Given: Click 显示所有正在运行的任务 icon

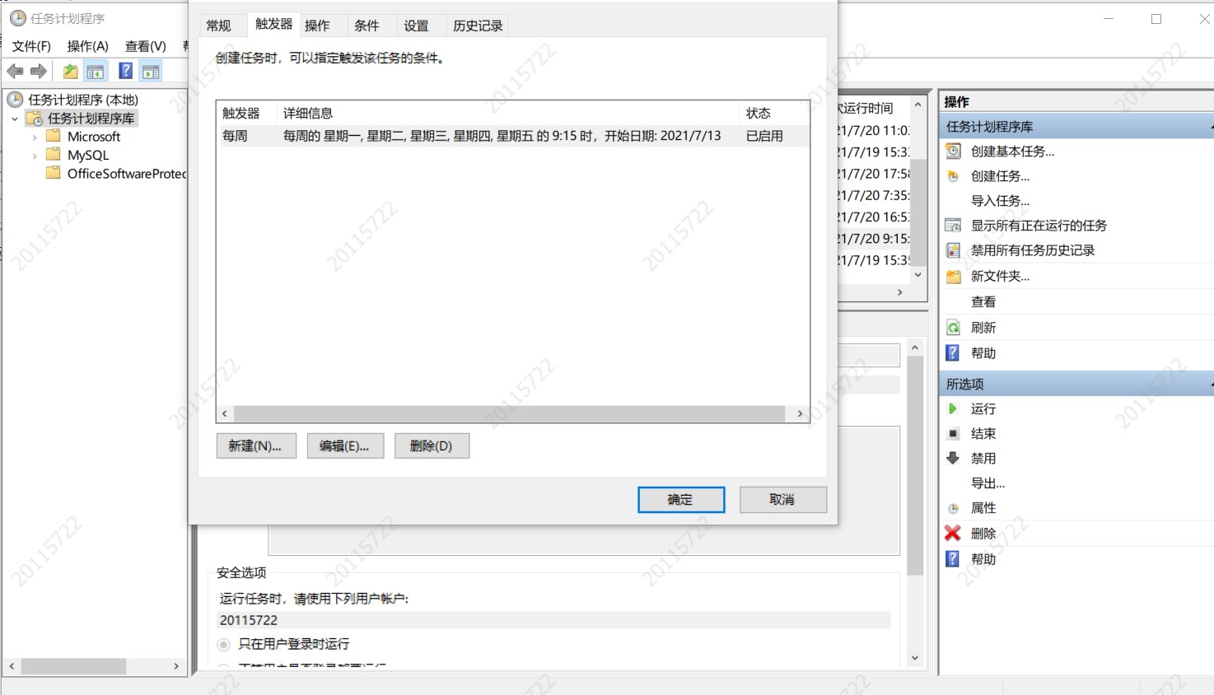Looking at the screenshot, I should (953, 226).
